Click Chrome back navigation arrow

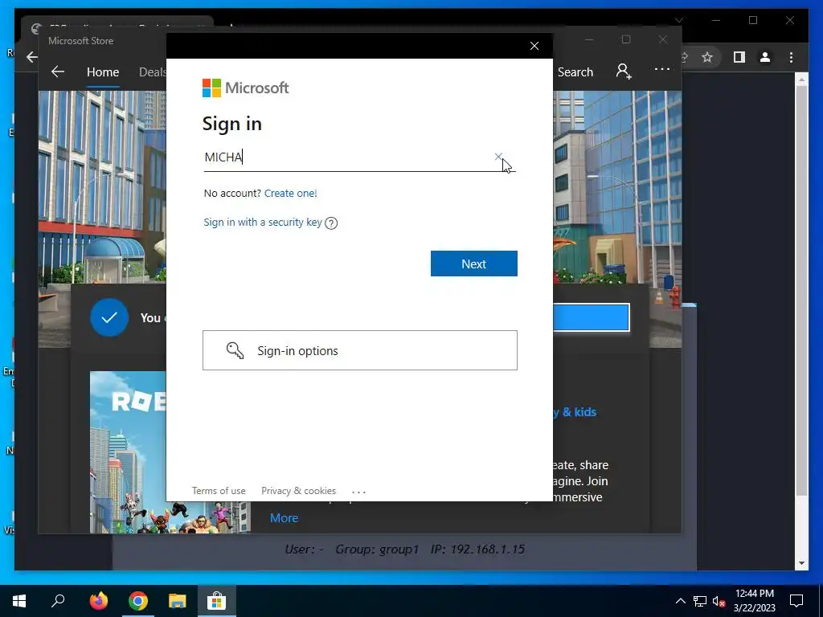(32, 57)
